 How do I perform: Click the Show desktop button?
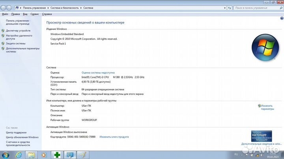point(282,155)
